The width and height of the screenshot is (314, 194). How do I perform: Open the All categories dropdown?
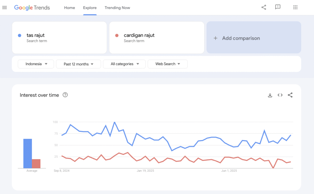[124, 64]
